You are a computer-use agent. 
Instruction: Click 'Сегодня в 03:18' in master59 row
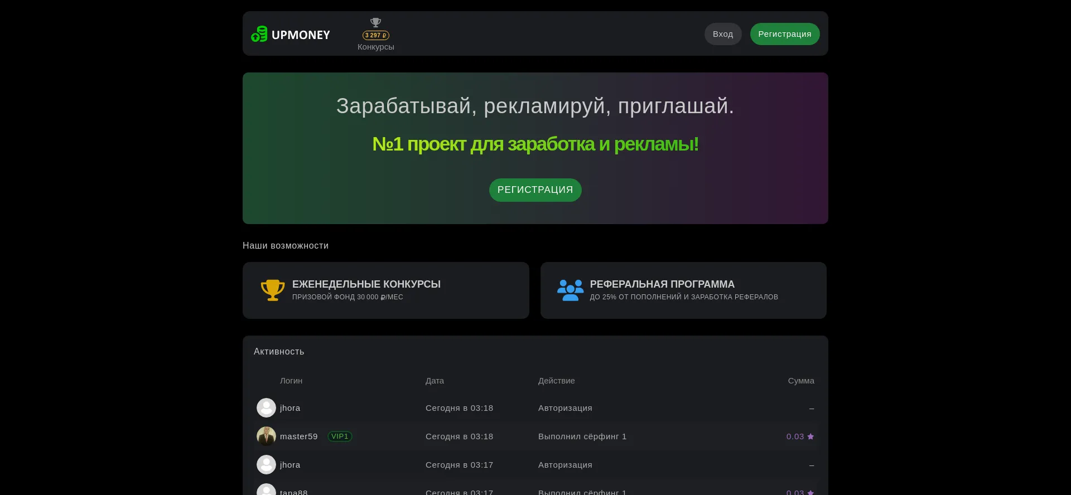460,436
